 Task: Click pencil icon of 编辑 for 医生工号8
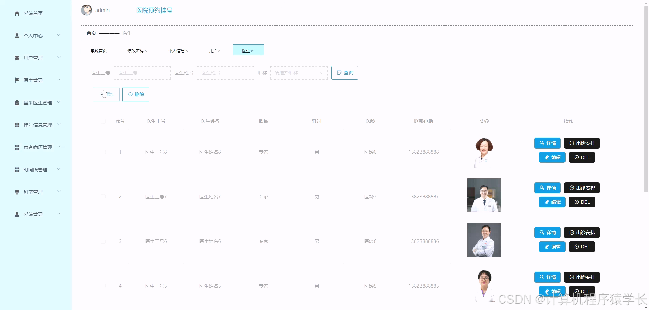[x=547, y=157]
